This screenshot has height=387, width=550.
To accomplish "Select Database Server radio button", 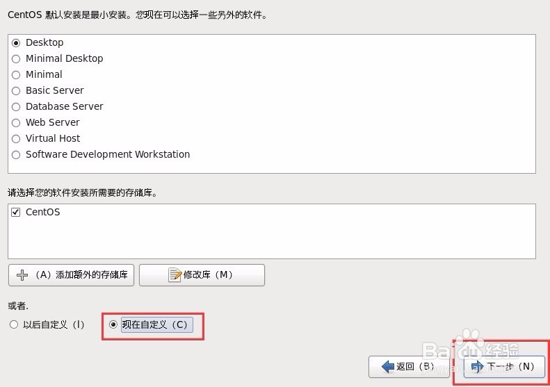I will click(16, 107).
